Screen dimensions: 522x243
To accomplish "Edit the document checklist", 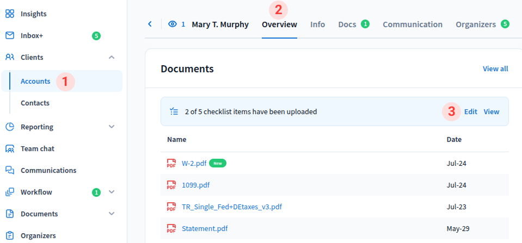I will click(470, 111).
